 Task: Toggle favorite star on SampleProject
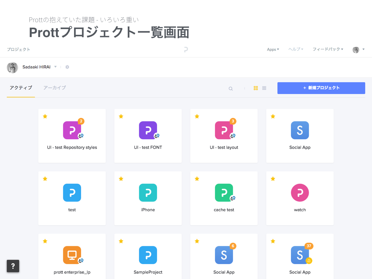(121, 241)
